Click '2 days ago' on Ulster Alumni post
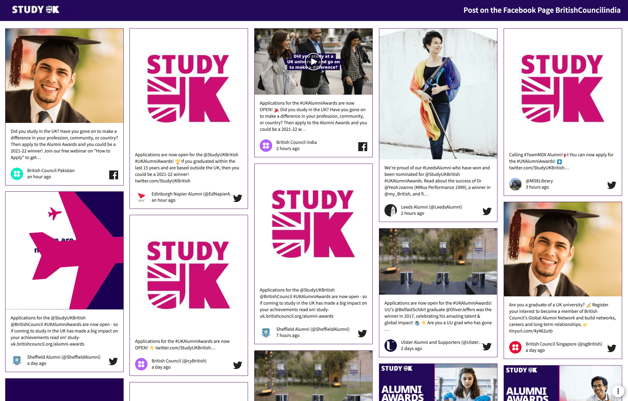628x401 pixels. (411, 349)
